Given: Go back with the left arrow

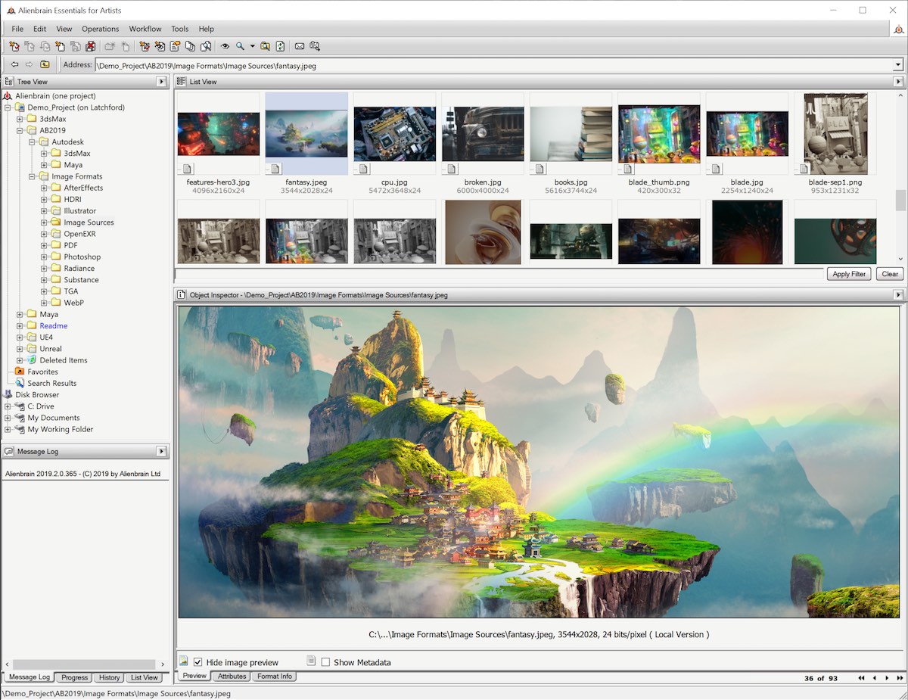Looking at the screenshot, I should coord(14,65).
